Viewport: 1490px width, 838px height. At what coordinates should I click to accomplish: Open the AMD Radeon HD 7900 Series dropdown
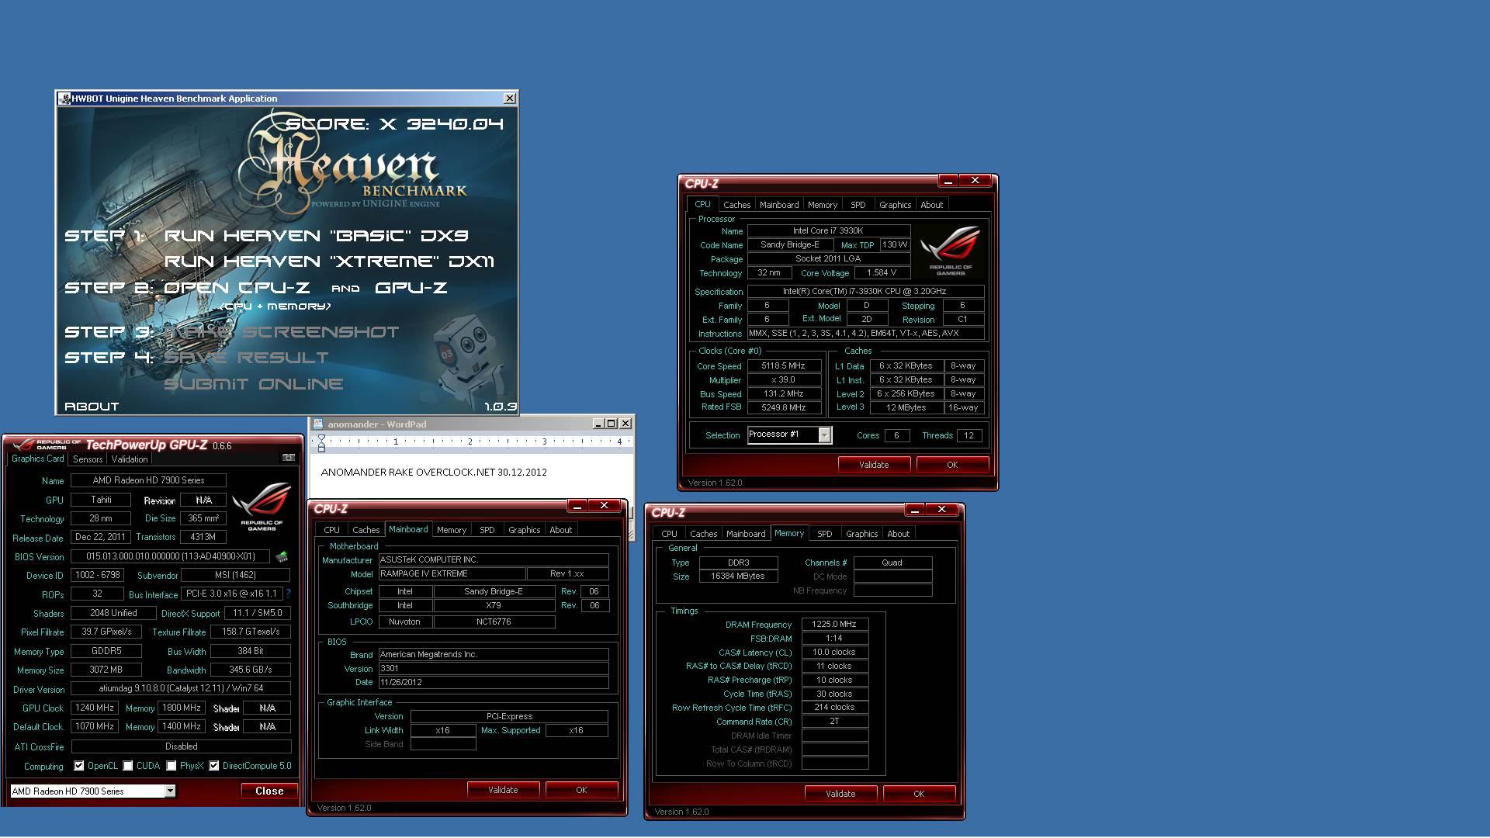[170, 791]
